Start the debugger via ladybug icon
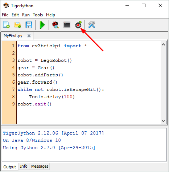 point(55,25)
